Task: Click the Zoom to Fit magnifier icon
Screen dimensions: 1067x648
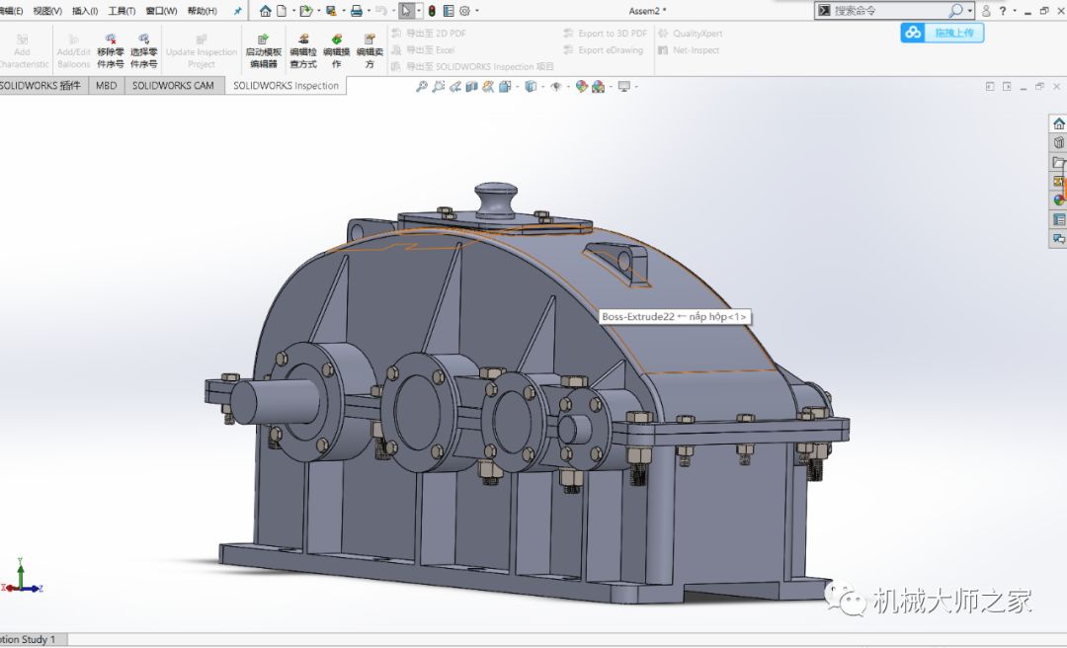Action: [422, 87]
